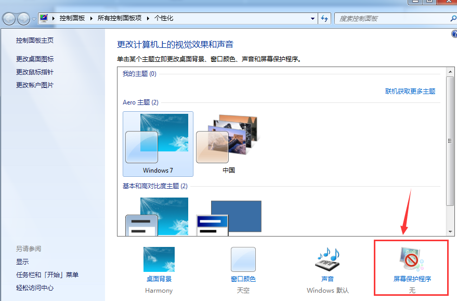
Task: Click the 我的主题 (0) group header
Action: click(139, 74)
